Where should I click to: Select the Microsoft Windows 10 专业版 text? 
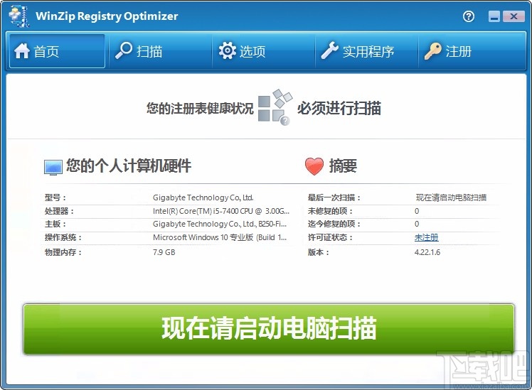220,237
